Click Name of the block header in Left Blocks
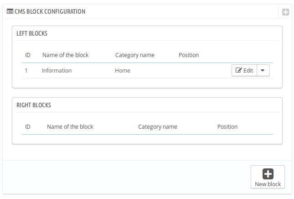The width and height of the screenshot is (294, 199). pos(65,55)
